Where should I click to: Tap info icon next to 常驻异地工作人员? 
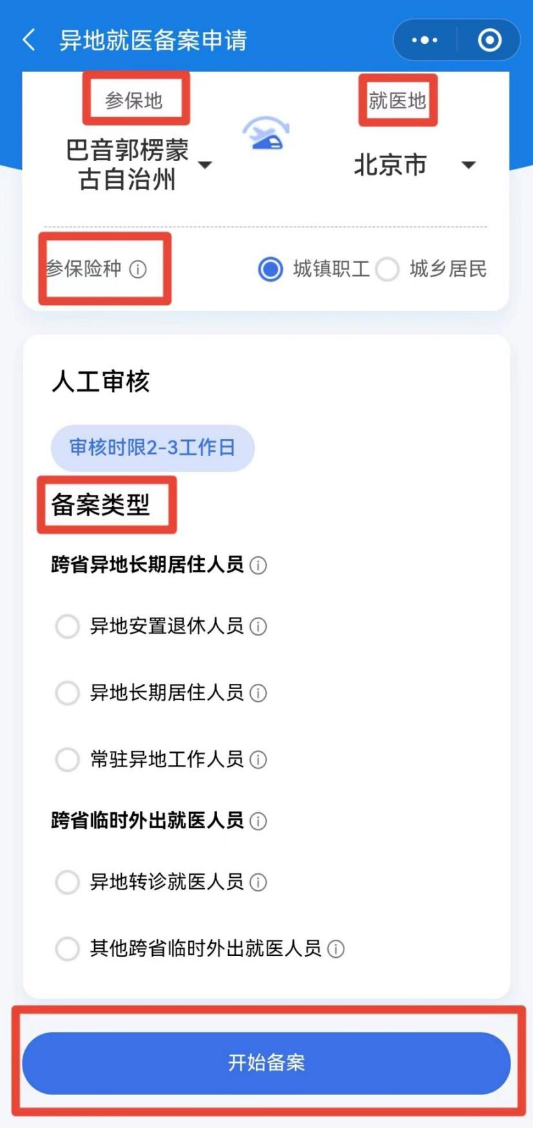(x=258, y=760)
